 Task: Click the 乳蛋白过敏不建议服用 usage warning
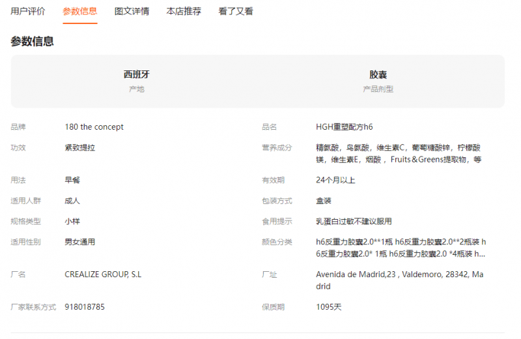[x=354, y=222]
